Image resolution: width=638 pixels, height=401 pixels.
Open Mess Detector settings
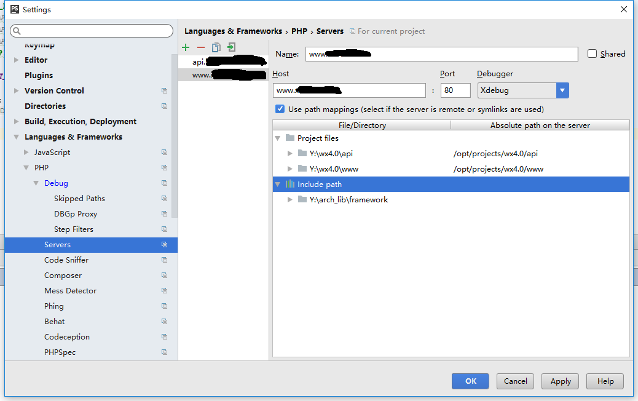tap(71, 291)
